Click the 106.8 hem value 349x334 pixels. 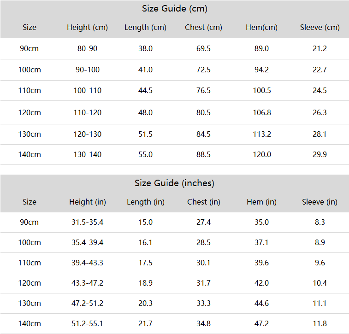(x=262, y=112)
